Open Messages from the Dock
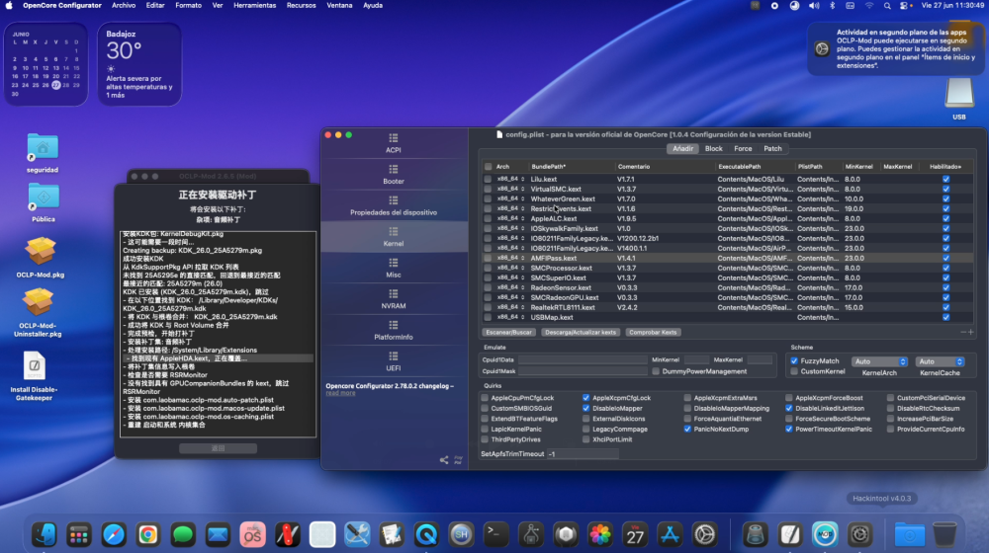The height and width of the screenshot is (553, 989). (183, 535)
